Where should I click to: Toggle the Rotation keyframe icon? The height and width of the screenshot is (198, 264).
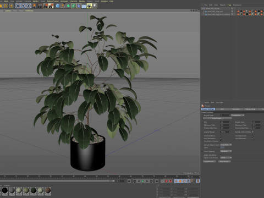pos(184,181)
